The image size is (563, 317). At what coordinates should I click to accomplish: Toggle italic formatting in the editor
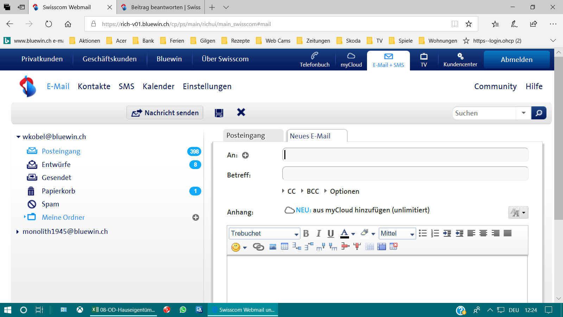click(318, 234)
